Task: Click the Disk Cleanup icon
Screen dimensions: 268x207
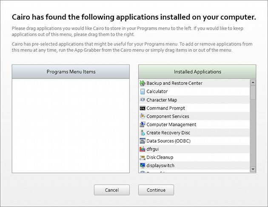Action: (x=143, y=157)
